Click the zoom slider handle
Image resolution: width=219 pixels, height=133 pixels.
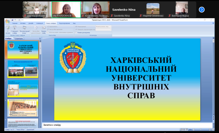point(201,130)
